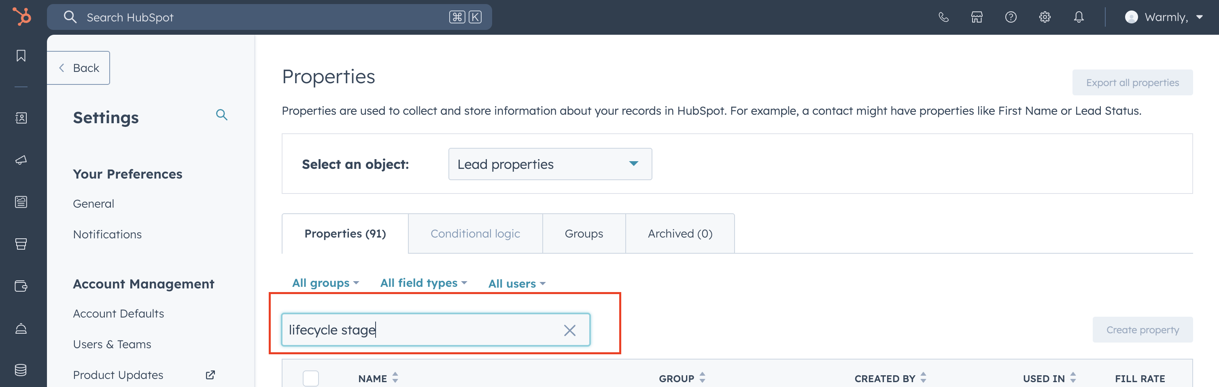
Task: Clear the lifecycle stage search text
Action: (x=569, y=330)
